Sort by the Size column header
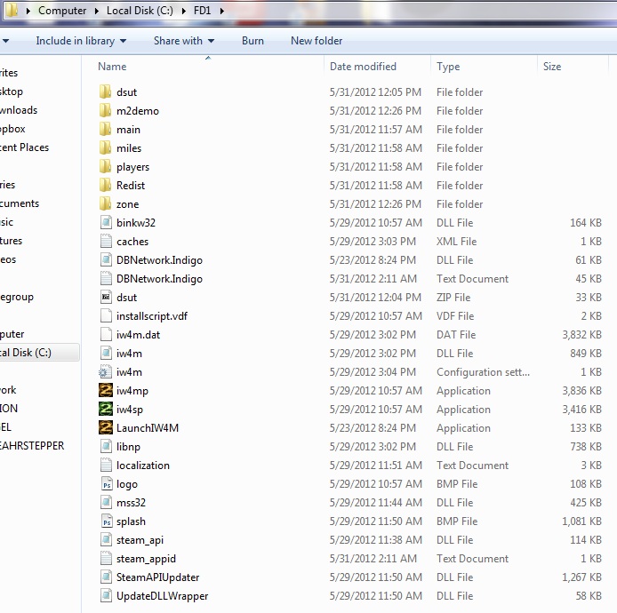 (552, 67)
